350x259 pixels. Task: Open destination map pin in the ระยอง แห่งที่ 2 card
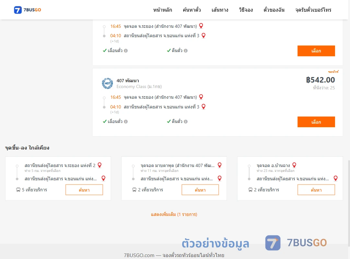(103, 178)
